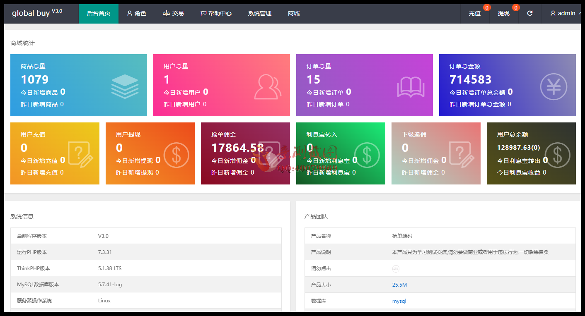Image resolution: width=585 pixels, height=316 pixels.
Task: Click the 昨日新增商品 label
Action: pyautogui.click(x=39, y=104)
